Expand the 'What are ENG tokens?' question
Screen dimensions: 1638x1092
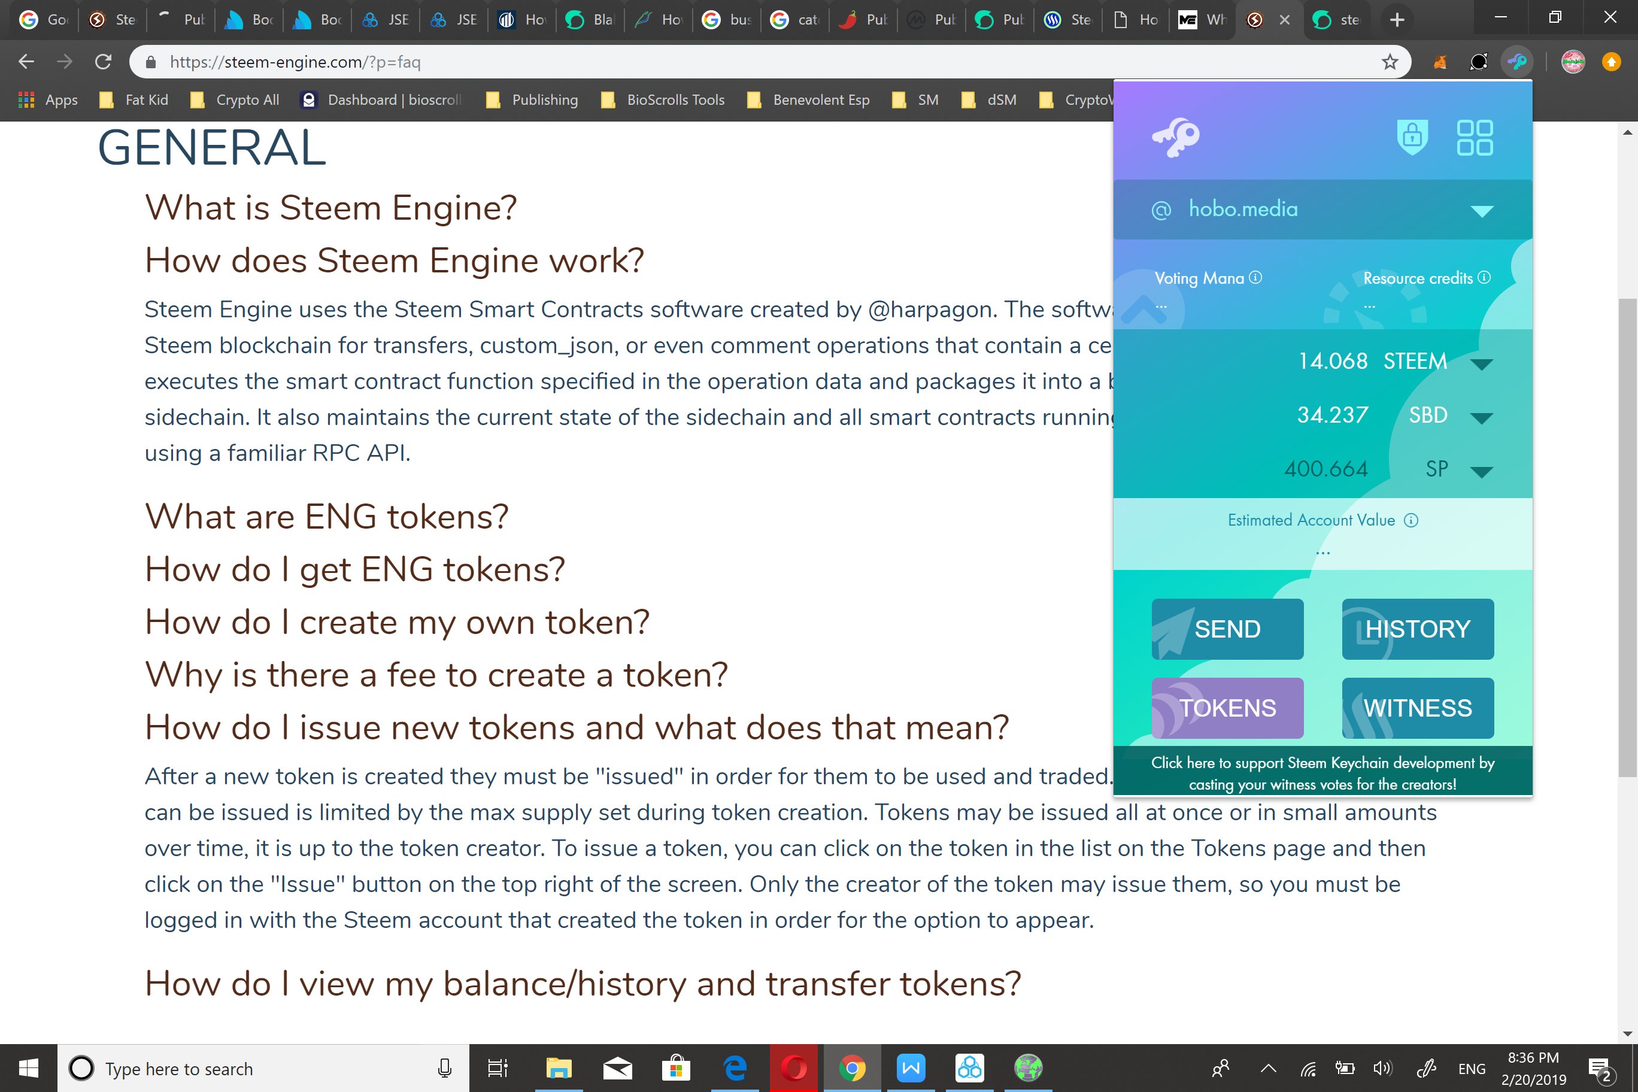click(327, 517)
